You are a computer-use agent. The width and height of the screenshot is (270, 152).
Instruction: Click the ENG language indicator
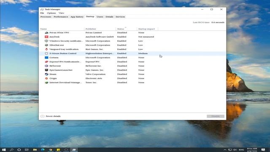(x=241, y=150)
